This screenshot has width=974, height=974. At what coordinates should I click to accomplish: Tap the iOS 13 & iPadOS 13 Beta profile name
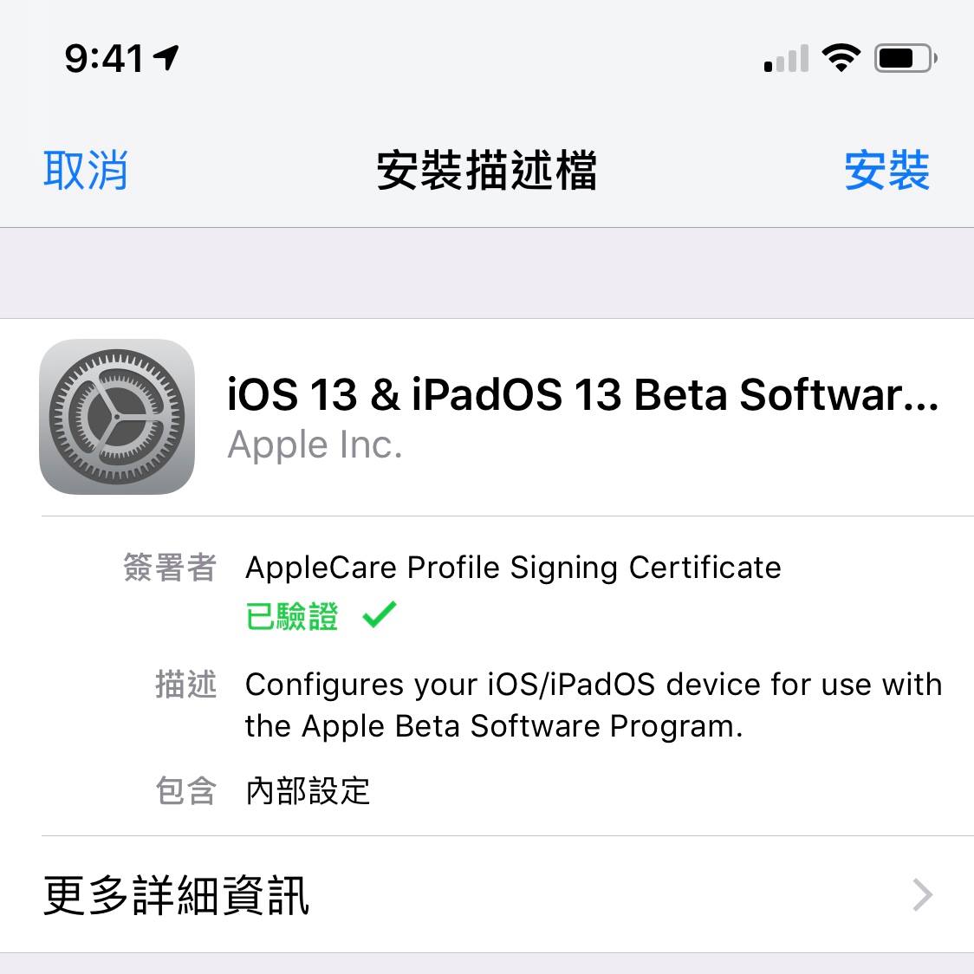point(582,395)
